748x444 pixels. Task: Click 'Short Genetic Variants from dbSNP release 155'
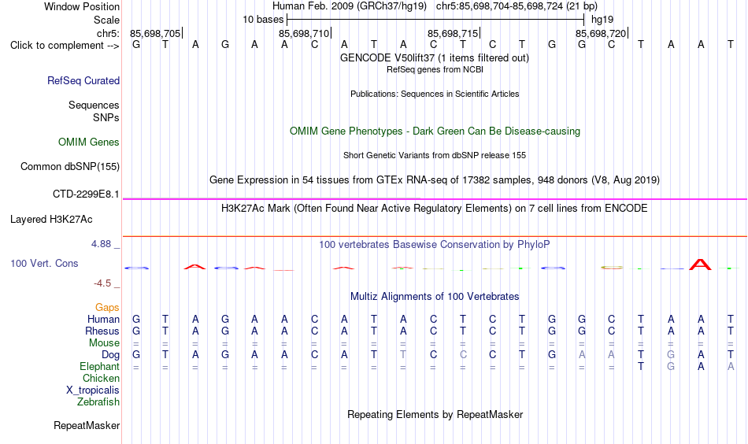(x=435, y=155)
